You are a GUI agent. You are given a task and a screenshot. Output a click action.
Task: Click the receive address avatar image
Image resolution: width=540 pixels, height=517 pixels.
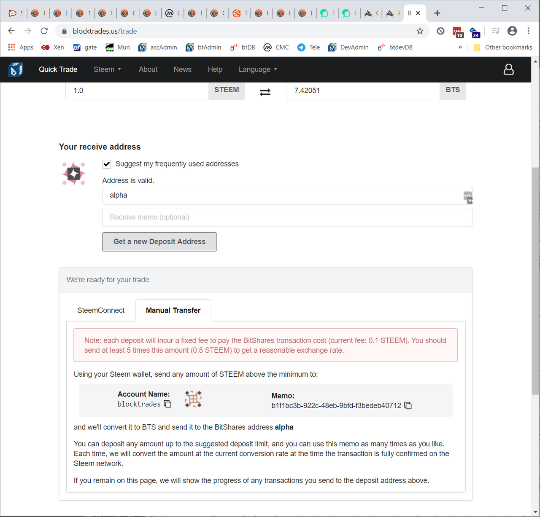(x=74, y=174)
